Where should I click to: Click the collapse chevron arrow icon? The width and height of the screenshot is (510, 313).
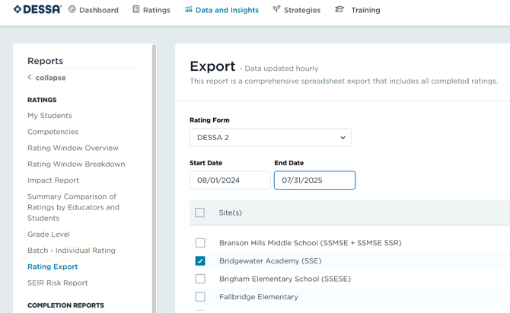coord(30,78)
